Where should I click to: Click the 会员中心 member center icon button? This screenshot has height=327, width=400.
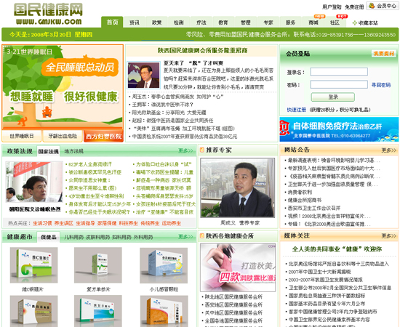382,6
